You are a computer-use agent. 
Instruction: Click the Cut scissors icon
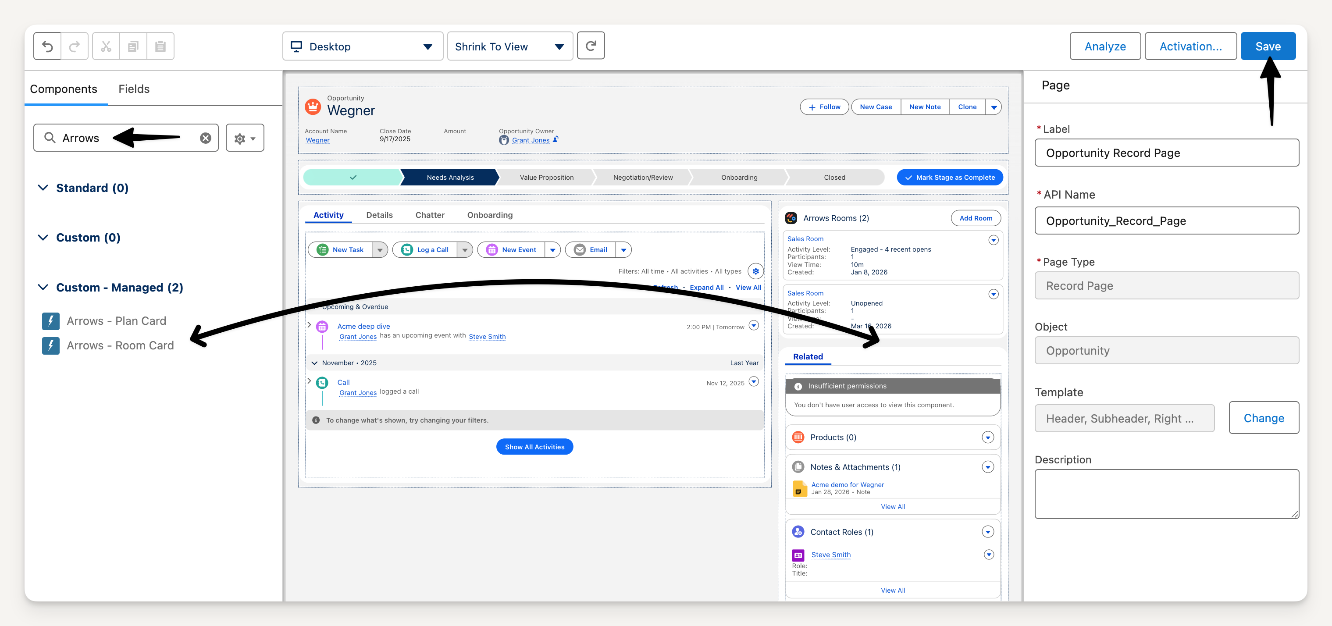(x=106, y=46)
